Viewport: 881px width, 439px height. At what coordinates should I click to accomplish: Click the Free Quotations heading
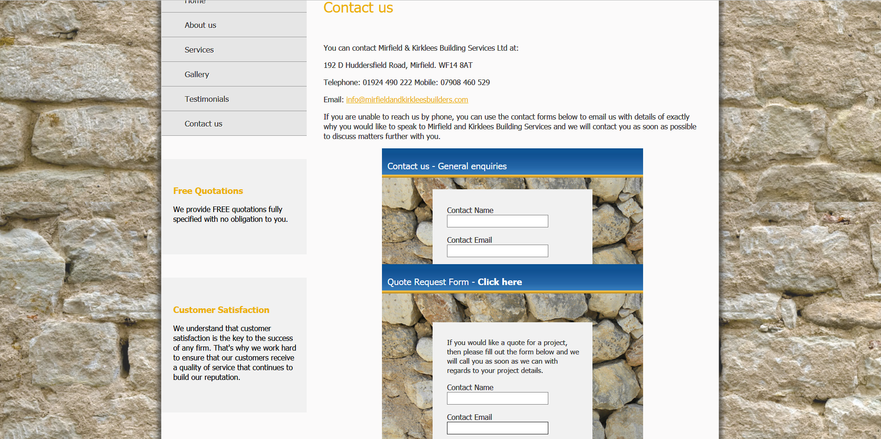click(x=208, y=191)
